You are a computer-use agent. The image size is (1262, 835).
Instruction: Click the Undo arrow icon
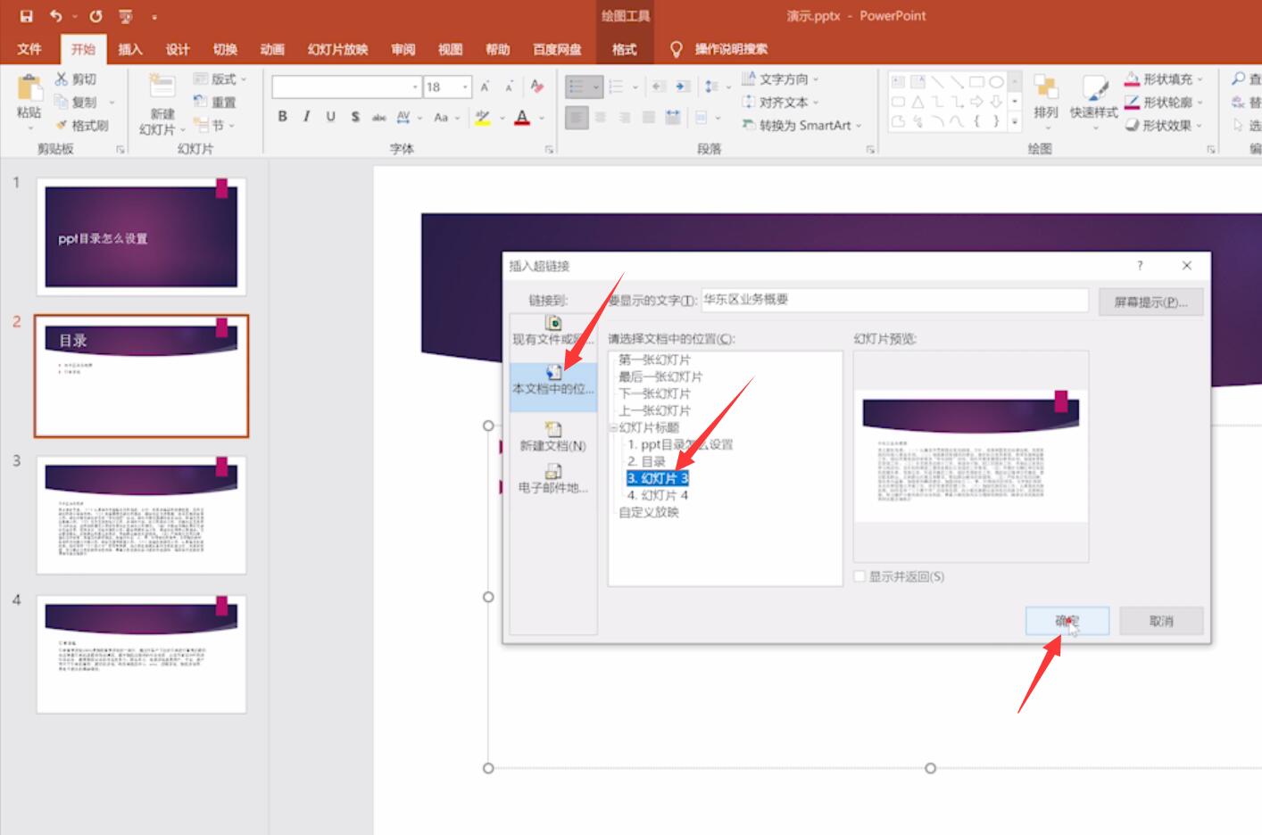tap(56, 16)
